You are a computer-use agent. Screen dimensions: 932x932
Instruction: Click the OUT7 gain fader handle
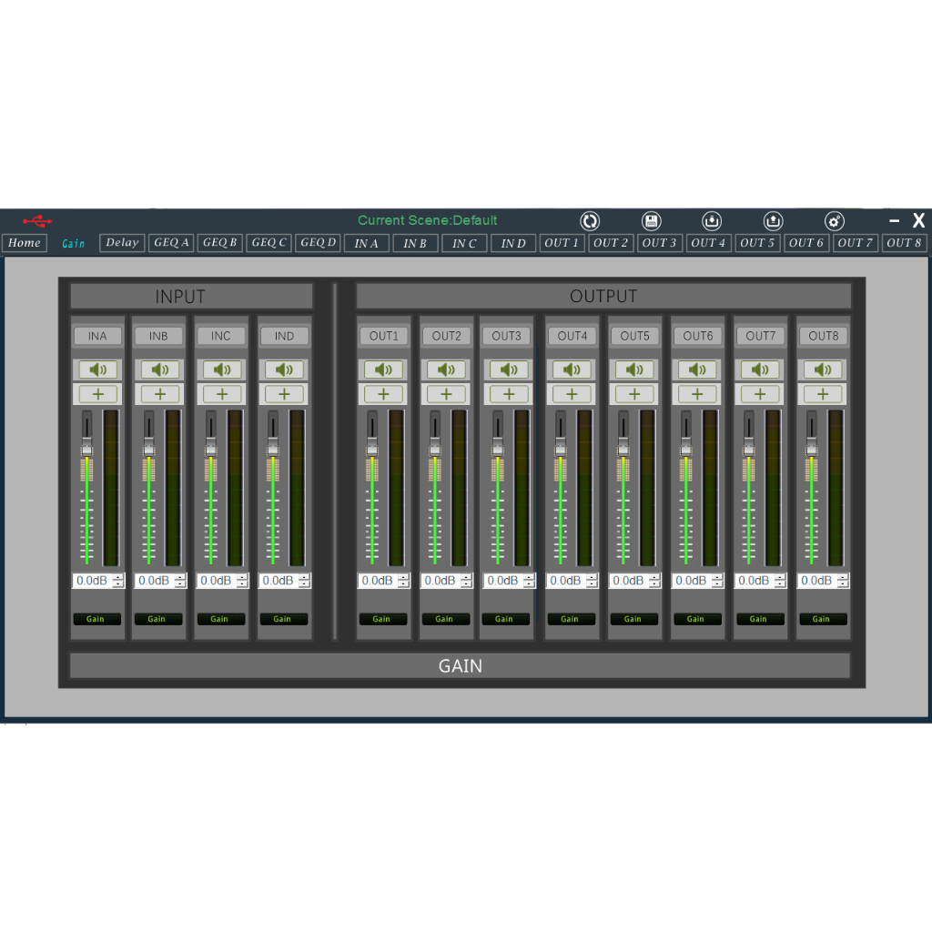[x=748, y=448]
